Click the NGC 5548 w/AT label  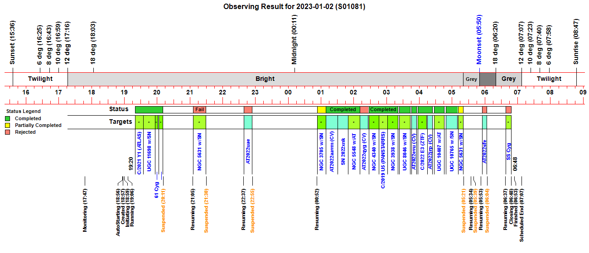tap(354, 152)
